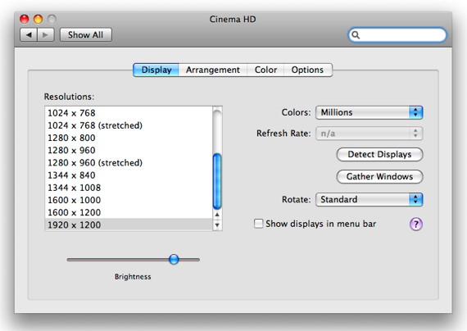This screenshot has width=467, height=331.
Task: Select the 1280 x 960 resolution
Action: 129,151
